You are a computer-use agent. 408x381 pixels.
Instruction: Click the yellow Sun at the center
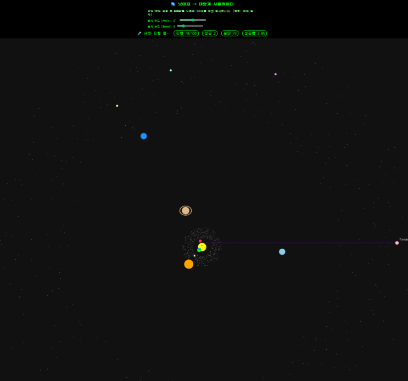click(202, 247)
